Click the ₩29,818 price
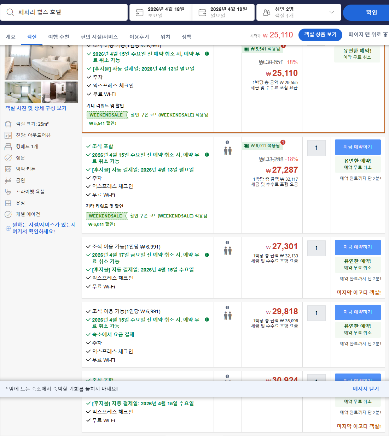Screen dimensions: 389x436 pos(282,312)
